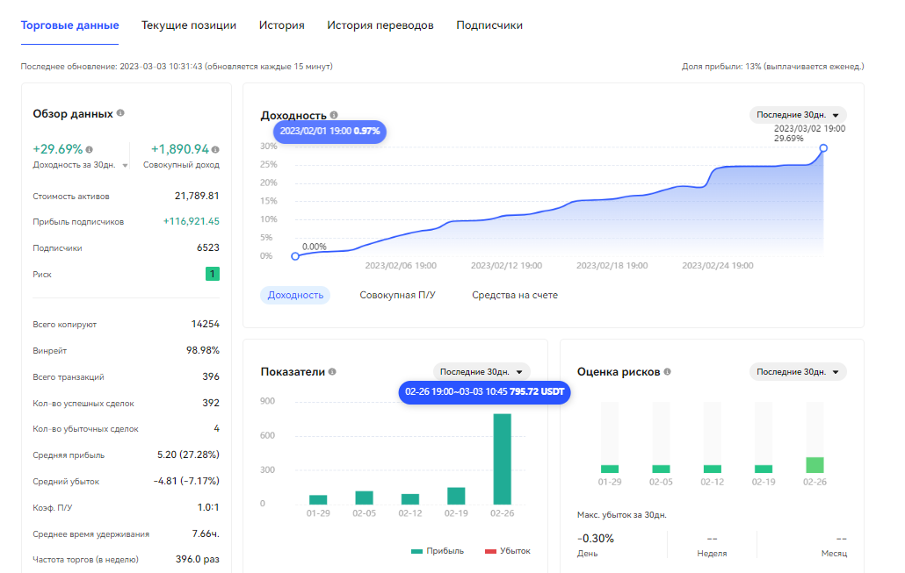Click Средний убыток value -4.81 (-7.17%)
Viewport: 905px width, 573px height.
coord(186,481)
